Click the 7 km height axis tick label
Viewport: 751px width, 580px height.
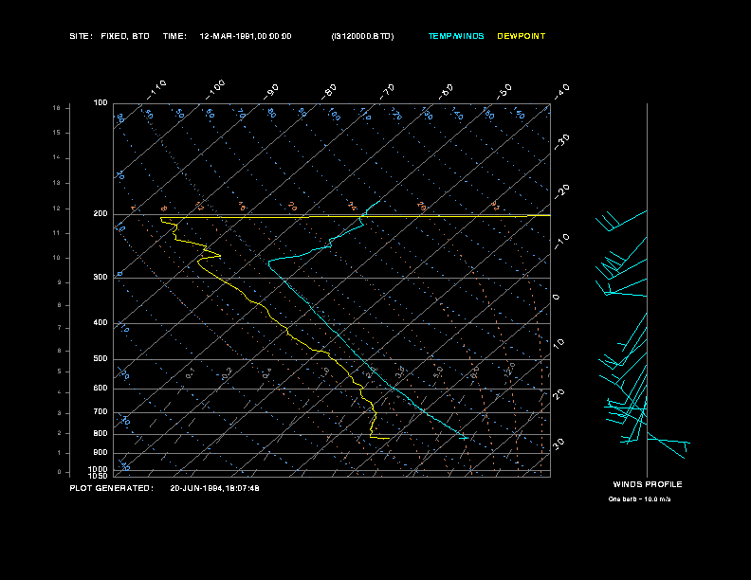[x=60, y=328]
